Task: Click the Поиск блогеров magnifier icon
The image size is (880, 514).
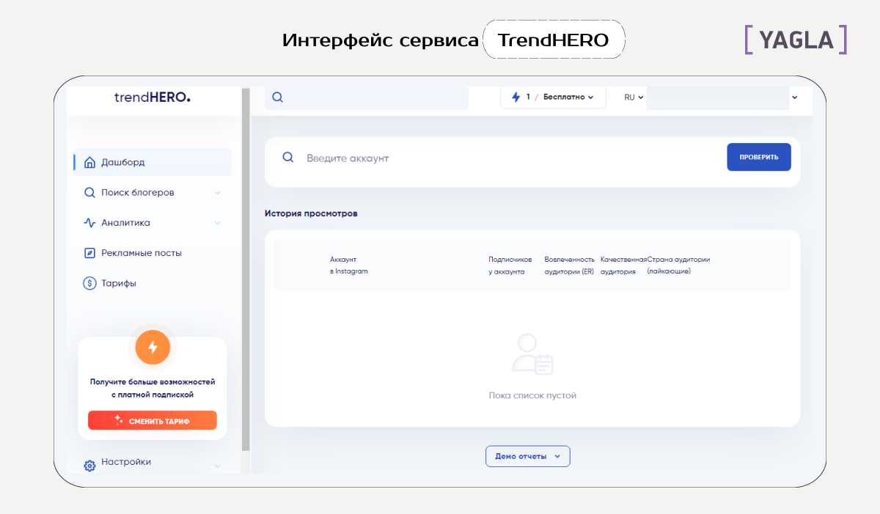Action: [x=89, y=193]
